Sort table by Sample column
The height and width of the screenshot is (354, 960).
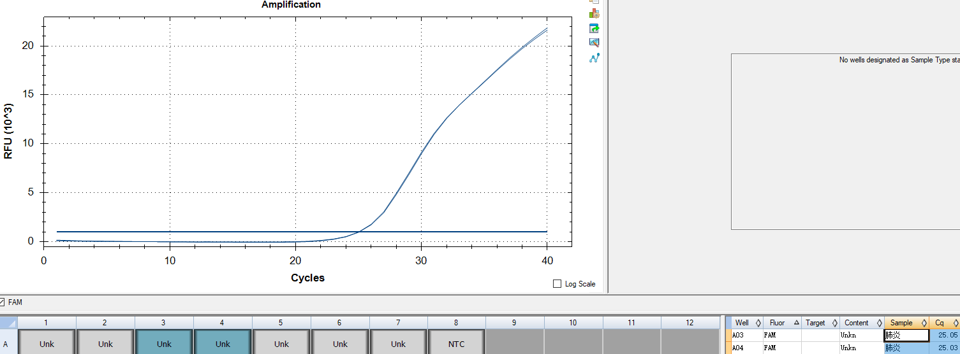pyautogui.click(x=906, y=323)
